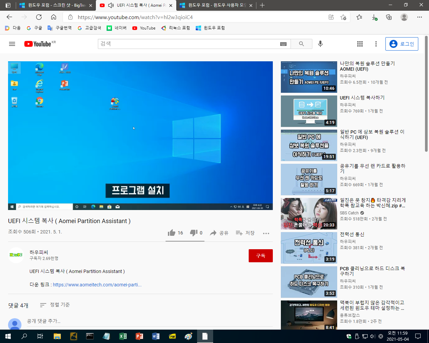Open 공유기를 무선 랜 카드로 thumbnail
This screenshot has width=429, height=343.
[309, 180]
